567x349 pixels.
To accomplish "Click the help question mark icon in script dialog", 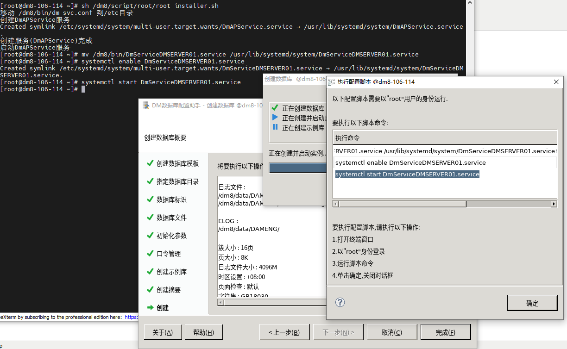I will pyautogui.click(x=340, y=302).
